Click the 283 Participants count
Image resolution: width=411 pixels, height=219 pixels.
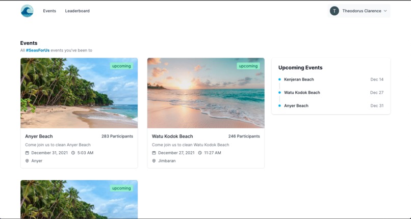(x=117, y=136)
